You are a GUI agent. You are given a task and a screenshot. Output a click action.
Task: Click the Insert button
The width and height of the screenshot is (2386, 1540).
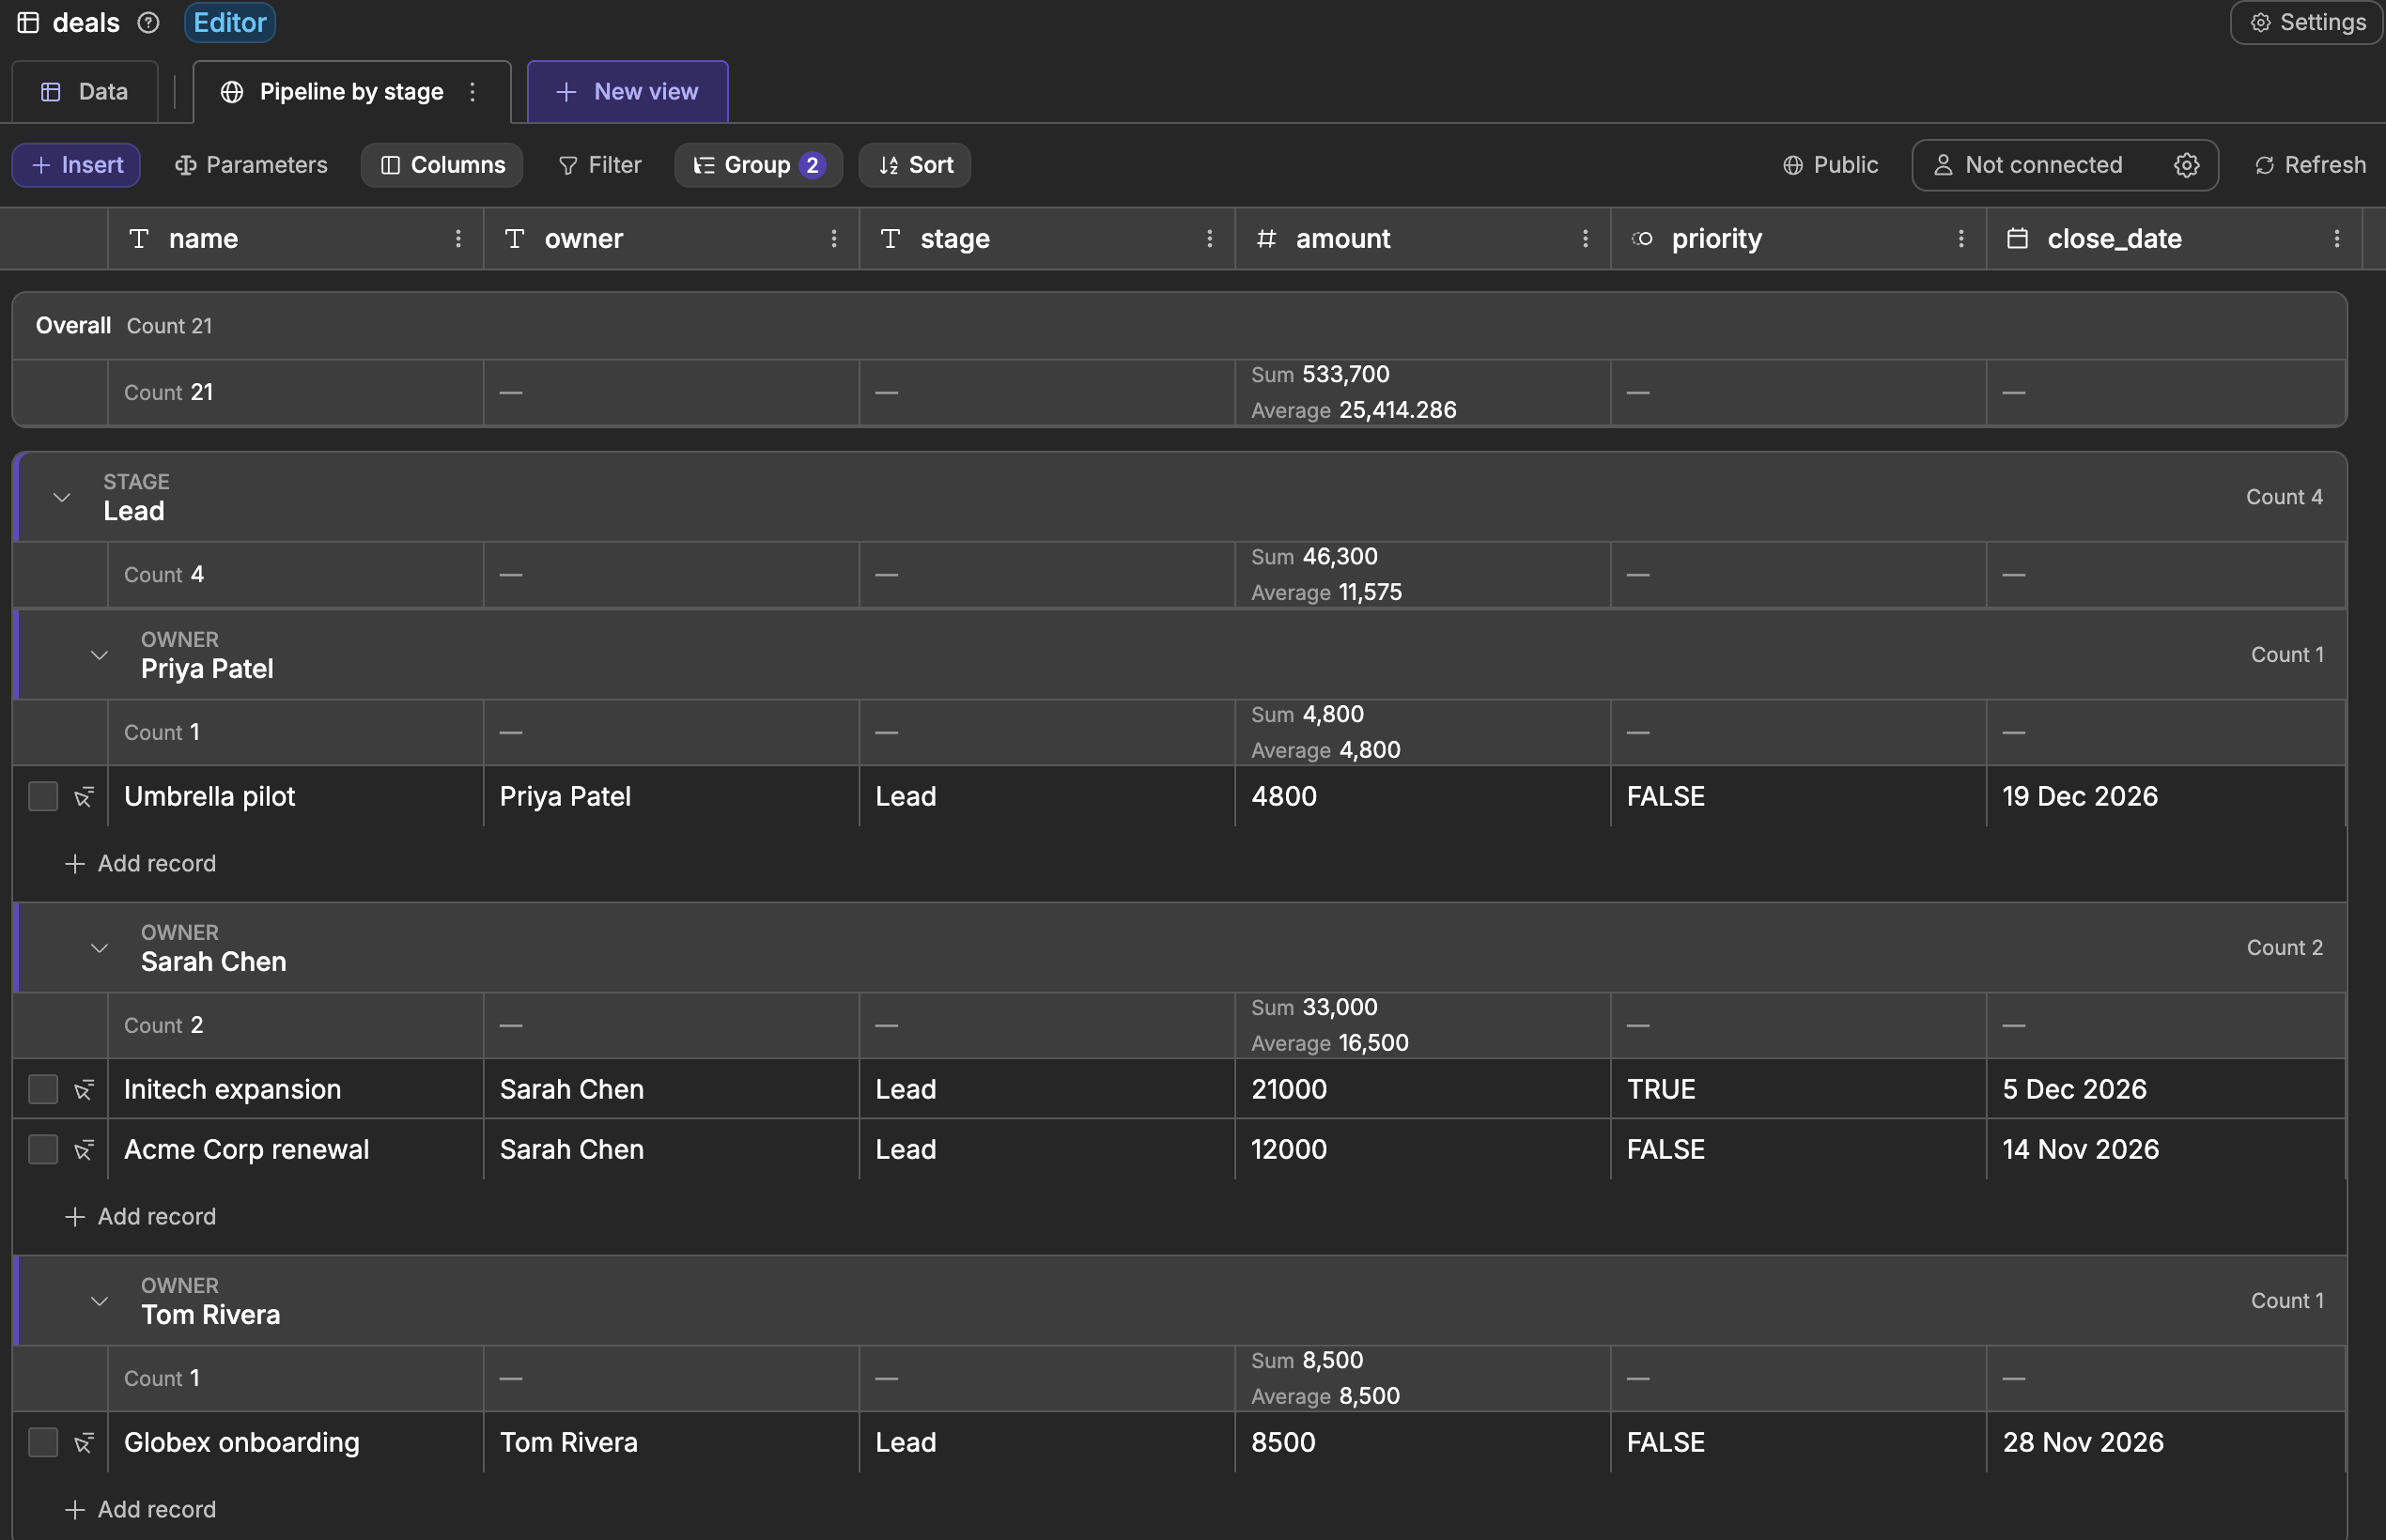tap(76, 165)
